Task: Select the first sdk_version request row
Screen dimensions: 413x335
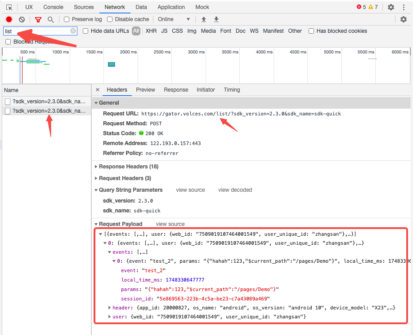Action: point(46,101)
